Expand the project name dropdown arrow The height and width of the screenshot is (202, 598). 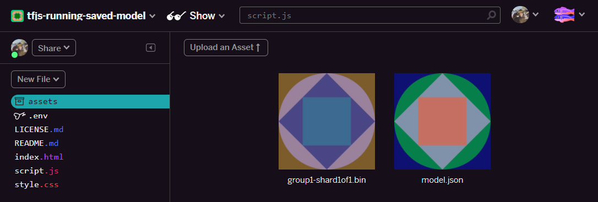pyautogui.click(x=152, y=16)
